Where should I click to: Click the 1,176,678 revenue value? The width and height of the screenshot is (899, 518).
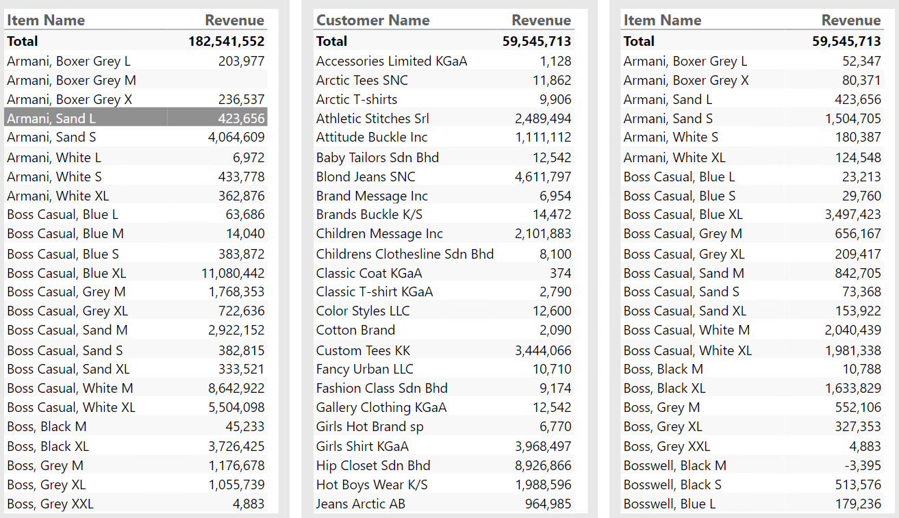pyautogui.click(x=236, y=465)
